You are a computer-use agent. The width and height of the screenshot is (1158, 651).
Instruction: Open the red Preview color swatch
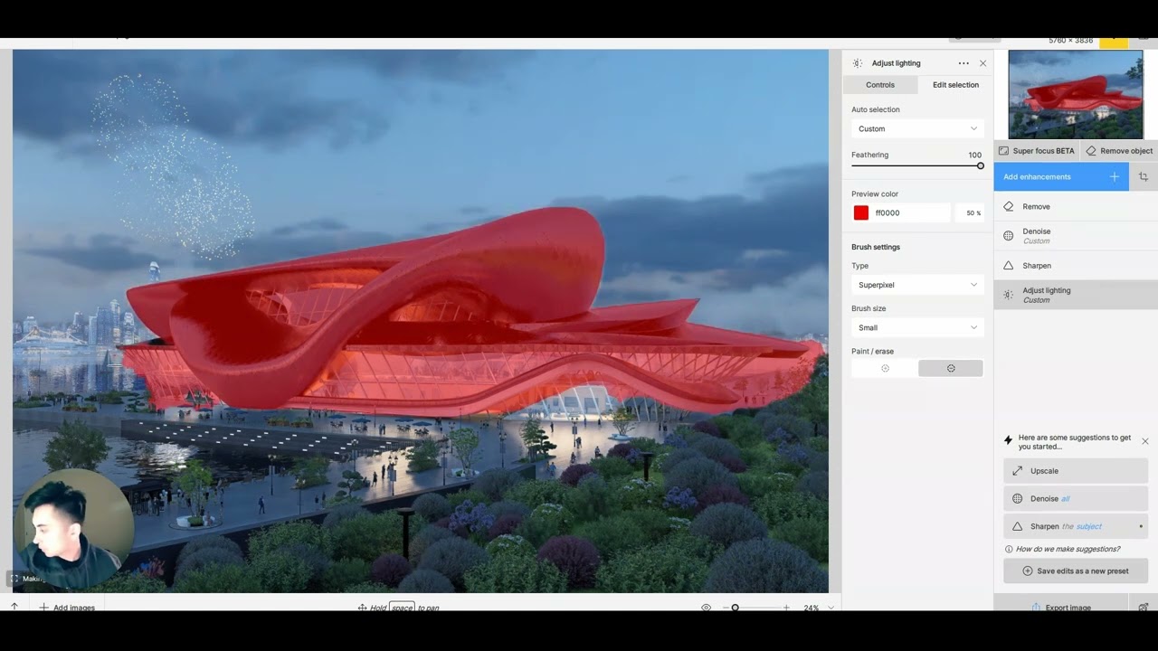click(x=861, y=213)
